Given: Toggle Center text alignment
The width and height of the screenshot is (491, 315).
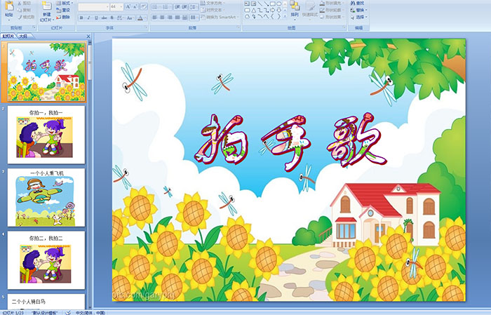Looking at the screenshot, I should [x=162, y=18].
